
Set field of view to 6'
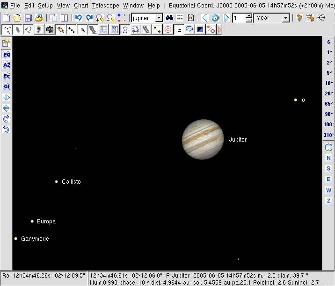pyautogui.click(x=329, y=42)
